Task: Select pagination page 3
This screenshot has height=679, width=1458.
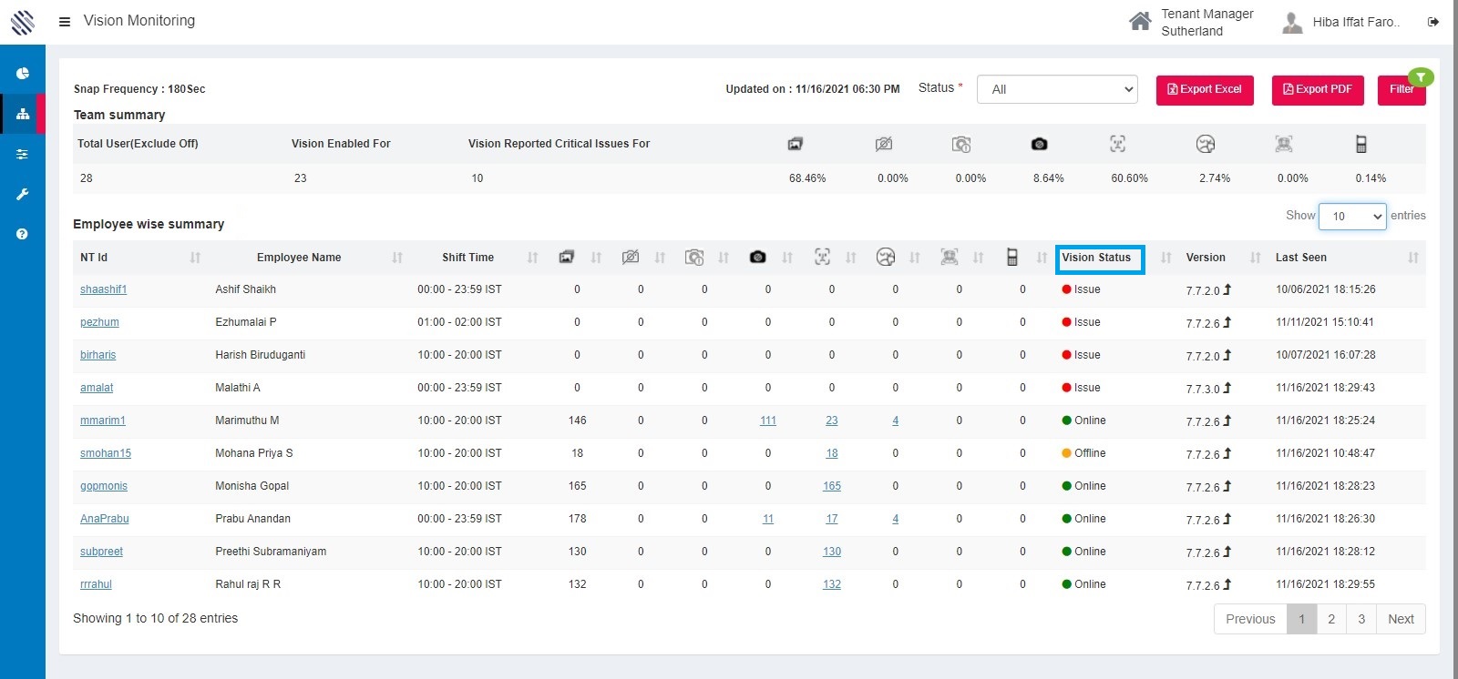Action: [x=1361, y=619]
